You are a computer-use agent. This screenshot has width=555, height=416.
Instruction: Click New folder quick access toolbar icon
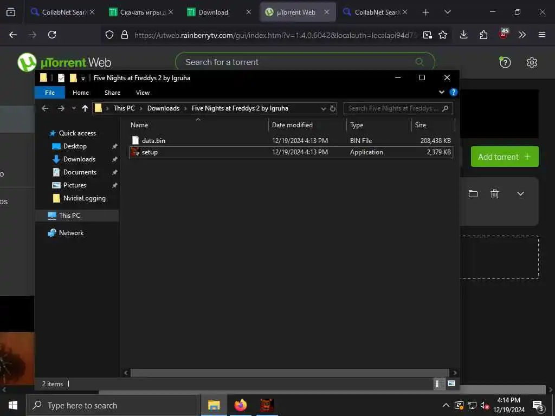(x=73, y=78)
